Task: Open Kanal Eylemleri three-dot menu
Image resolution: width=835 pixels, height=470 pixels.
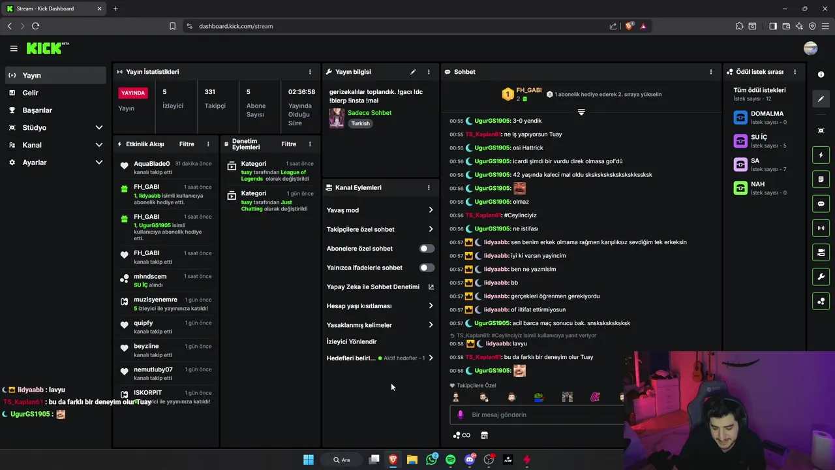Action: pyautogui.click(x=429, y=187)
